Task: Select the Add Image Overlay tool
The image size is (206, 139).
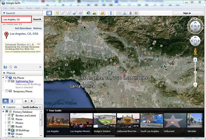Action: (x=75, y=13)
